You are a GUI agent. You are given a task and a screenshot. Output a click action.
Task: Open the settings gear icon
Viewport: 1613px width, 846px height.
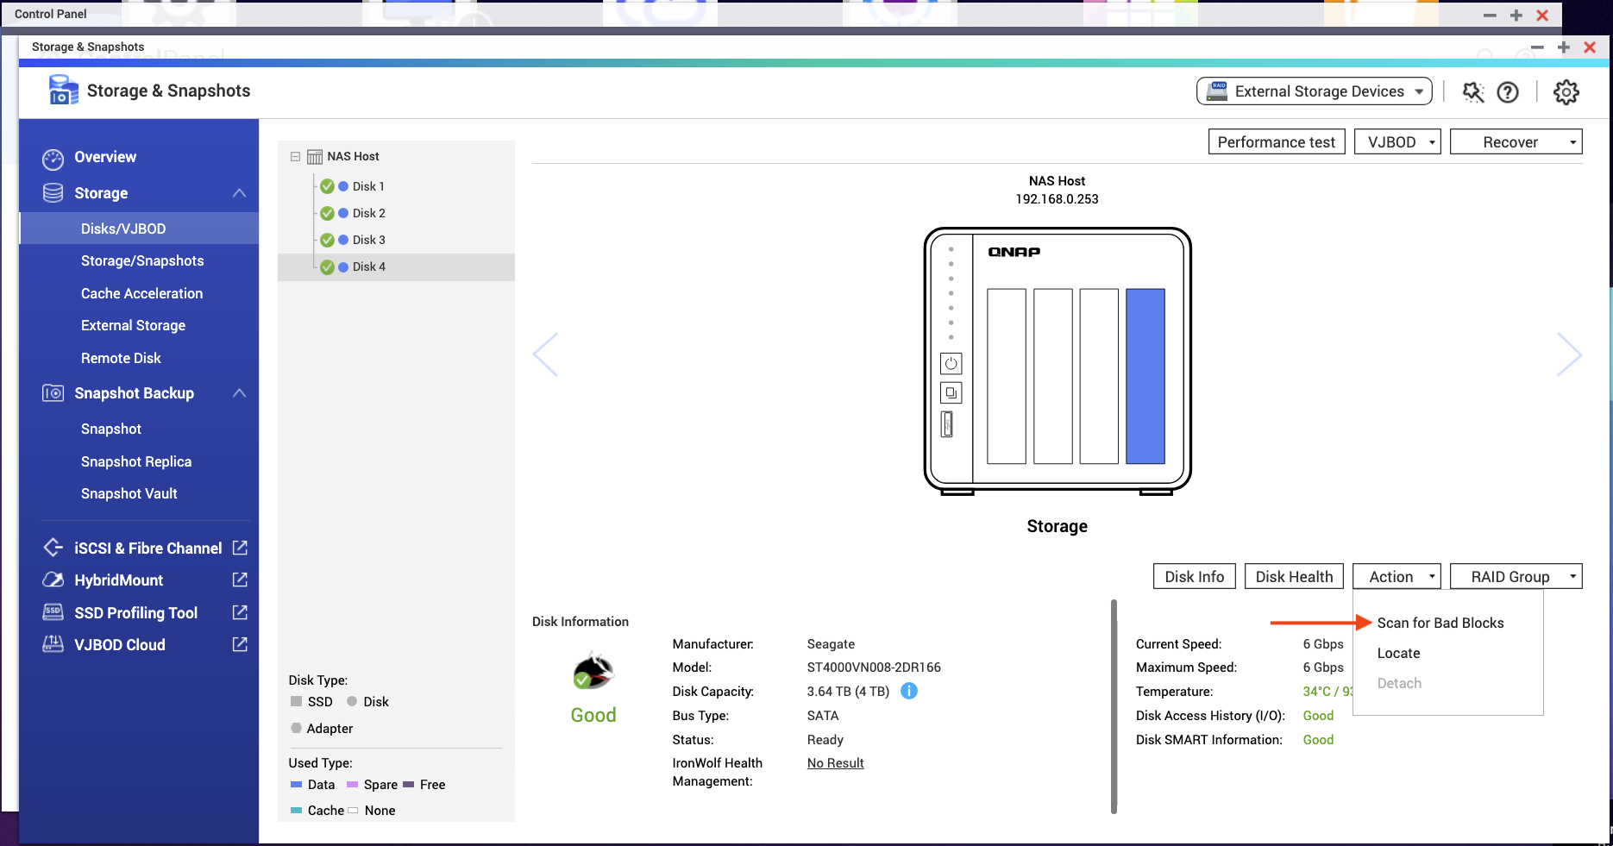click(x=1566, y=92)
